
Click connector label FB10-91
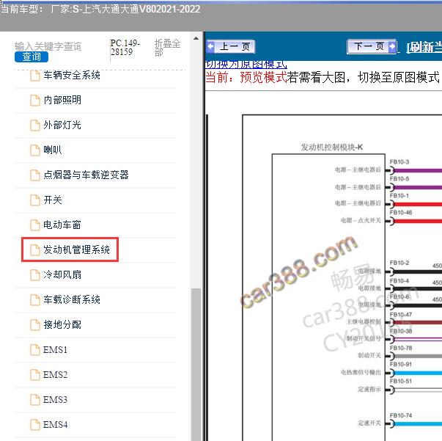coord(401,364)
